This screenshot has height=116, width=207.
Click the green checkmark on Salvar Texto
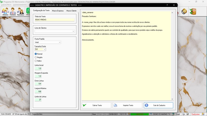click(85, 105)
